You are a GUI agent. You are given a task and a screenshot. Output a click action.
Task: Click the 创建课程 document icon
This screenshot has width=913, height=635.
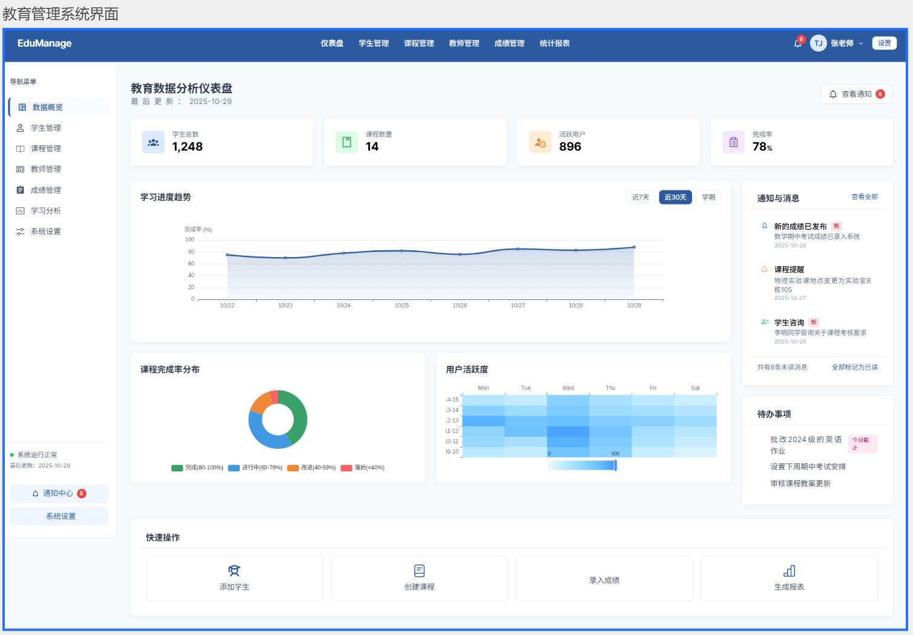tap(419, 570)
